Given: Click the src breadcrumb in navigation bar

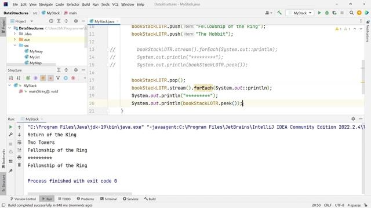Looking at the screenshot, I should tap(35, 13).
